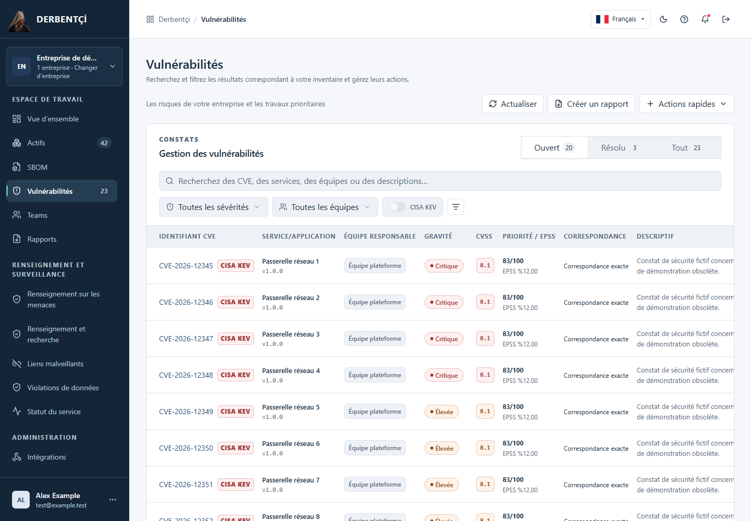Switch to the Résolu tab
The image size is (751, 521).
[x=620, y=147]
